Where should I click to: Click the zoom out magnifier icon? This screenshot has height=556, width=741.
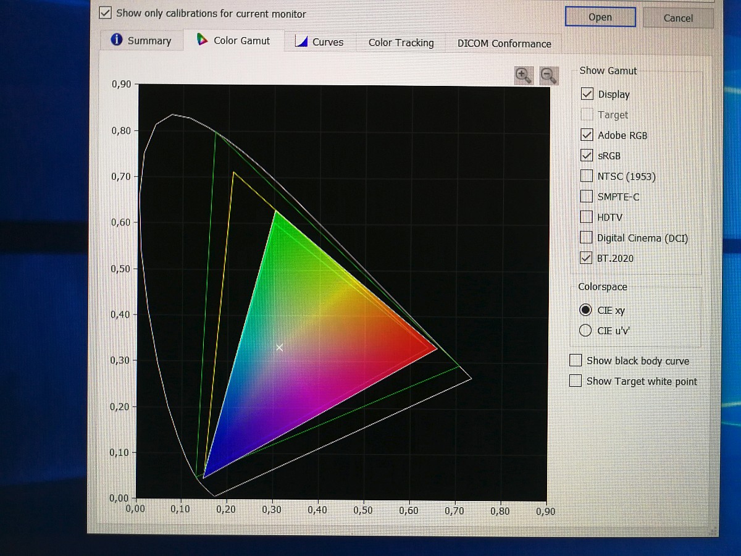(548, 75)
